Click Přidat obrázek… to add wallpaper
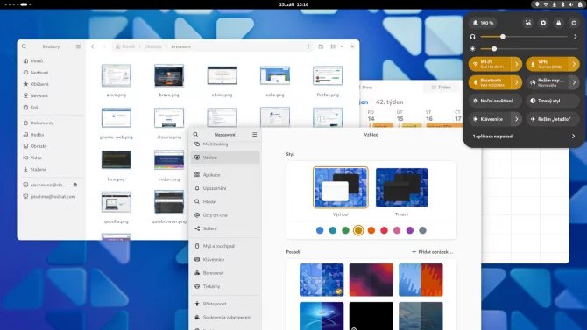The width and height of the screenshot is (587, 330). 433,252
